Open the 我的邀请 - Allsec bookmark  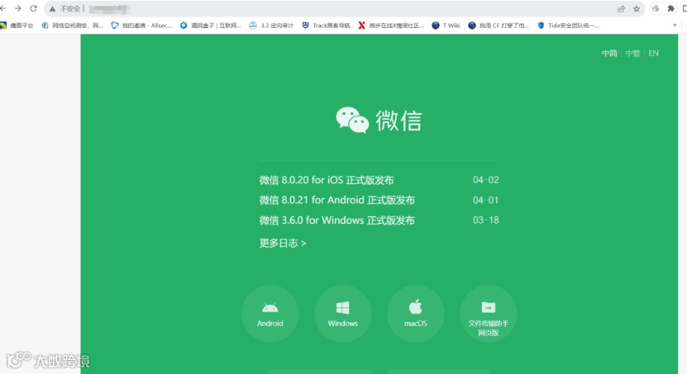pos(141,26)
